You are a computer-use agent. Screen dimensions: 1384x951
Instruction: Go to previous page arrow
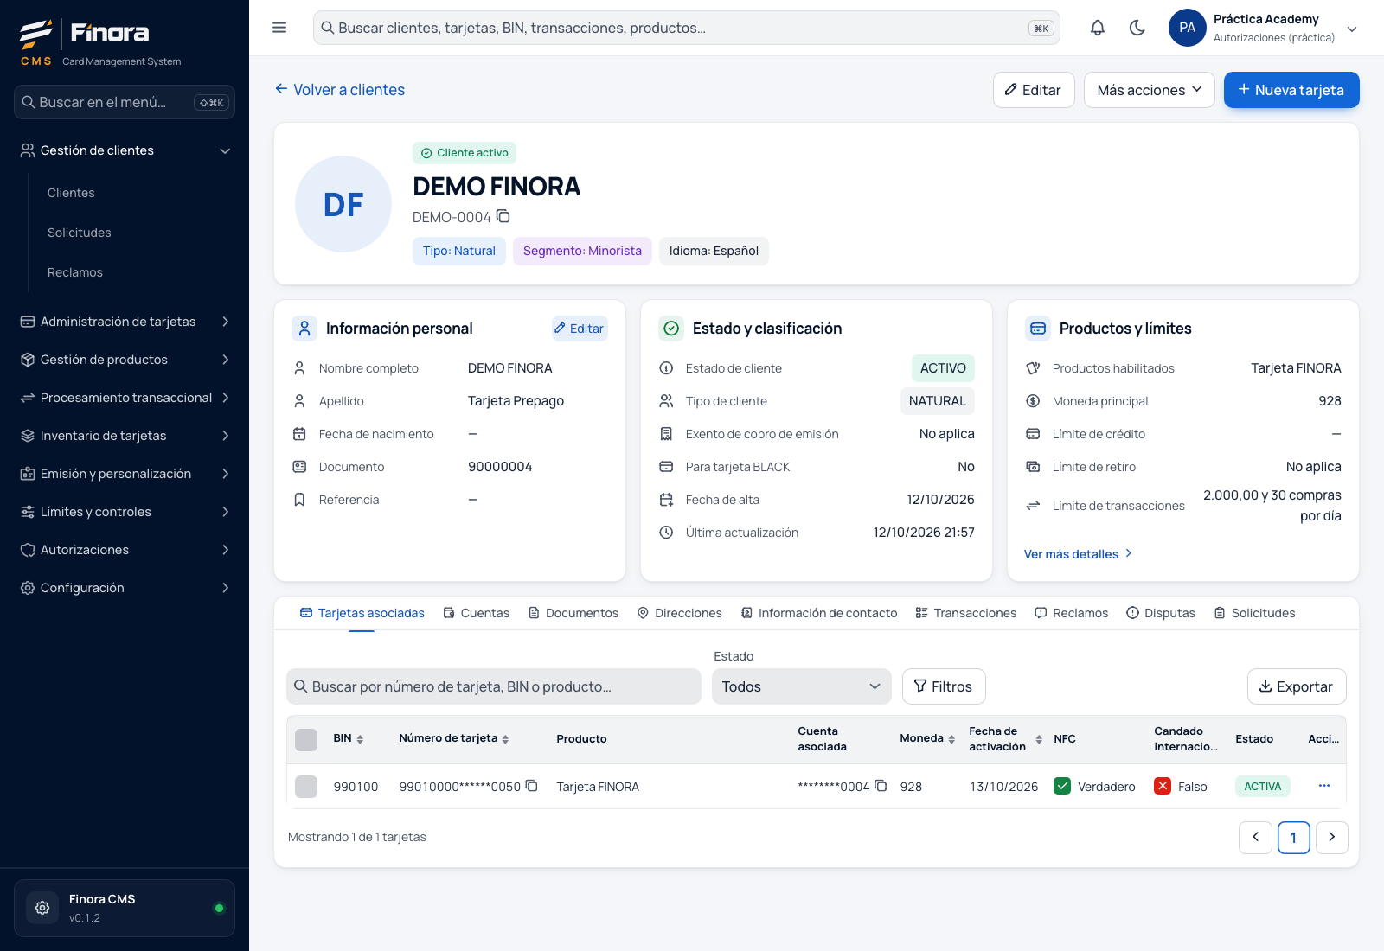1256,837
